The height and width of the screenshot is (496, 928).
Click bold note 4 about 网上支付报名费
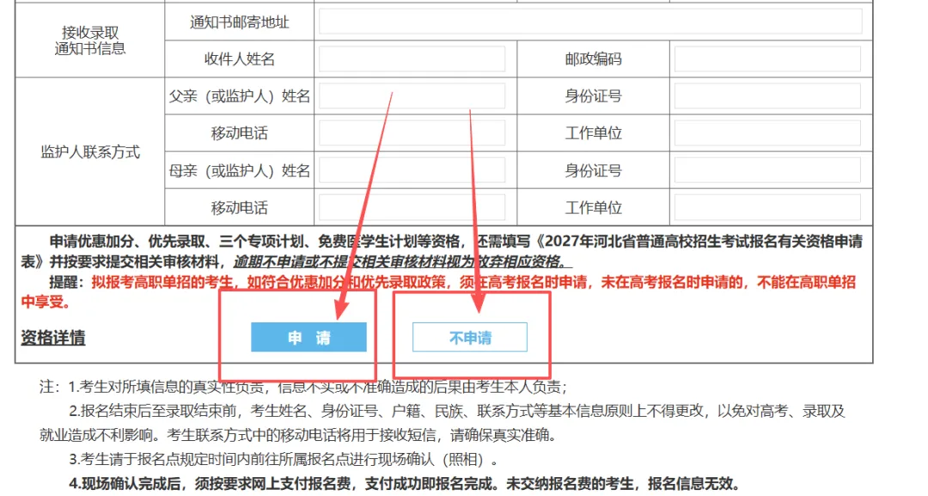point(404,484)
